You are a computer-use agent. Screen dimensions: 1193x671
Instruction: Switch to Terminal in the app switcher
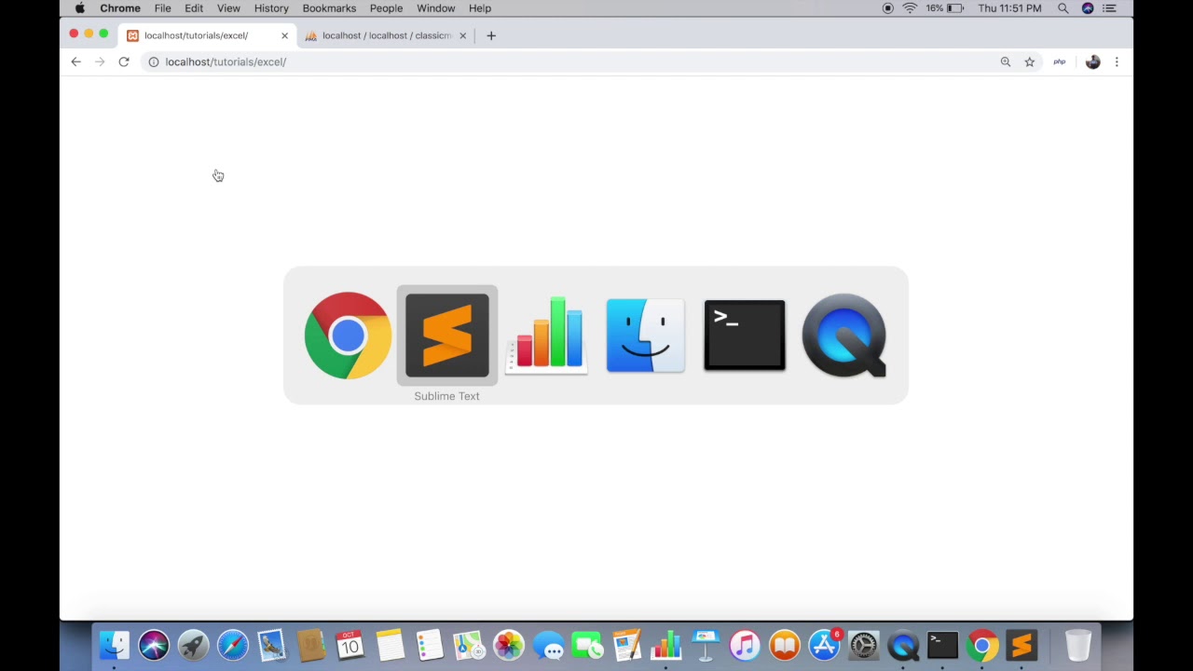click(x=745, y=335)
